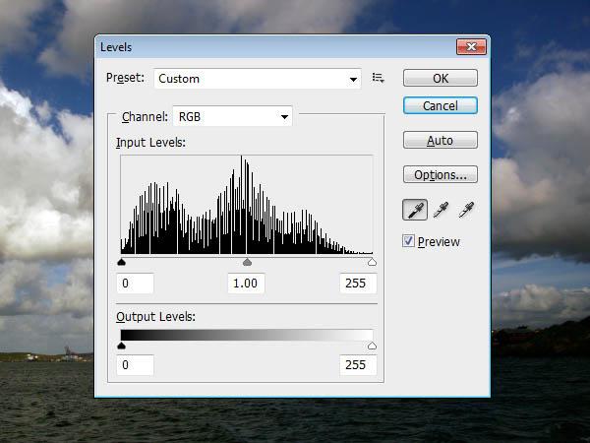Apply Auto levels adjustment

(441, 140)
